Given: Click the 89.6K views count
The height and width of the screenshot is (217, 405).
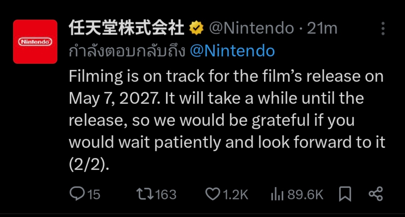Looking at the screenshot, I should click(x=305, y=194).
